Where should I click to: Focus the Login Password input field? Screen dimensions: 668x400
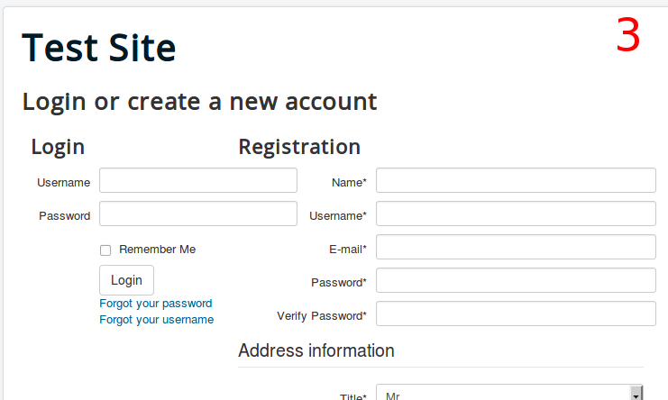(x=197, y=214)
